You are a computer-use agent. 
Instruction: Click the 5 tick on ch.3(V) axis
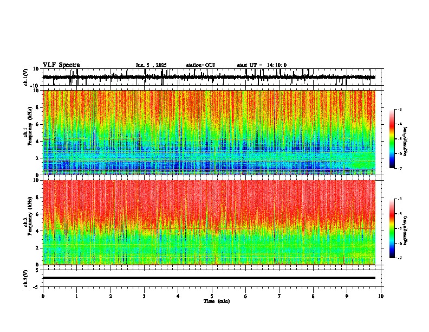coord(38,270)
